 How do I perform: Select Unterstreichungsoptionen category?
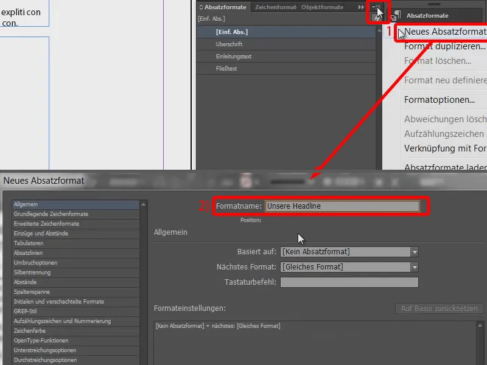pyautogui.click(x=75, y=350)
